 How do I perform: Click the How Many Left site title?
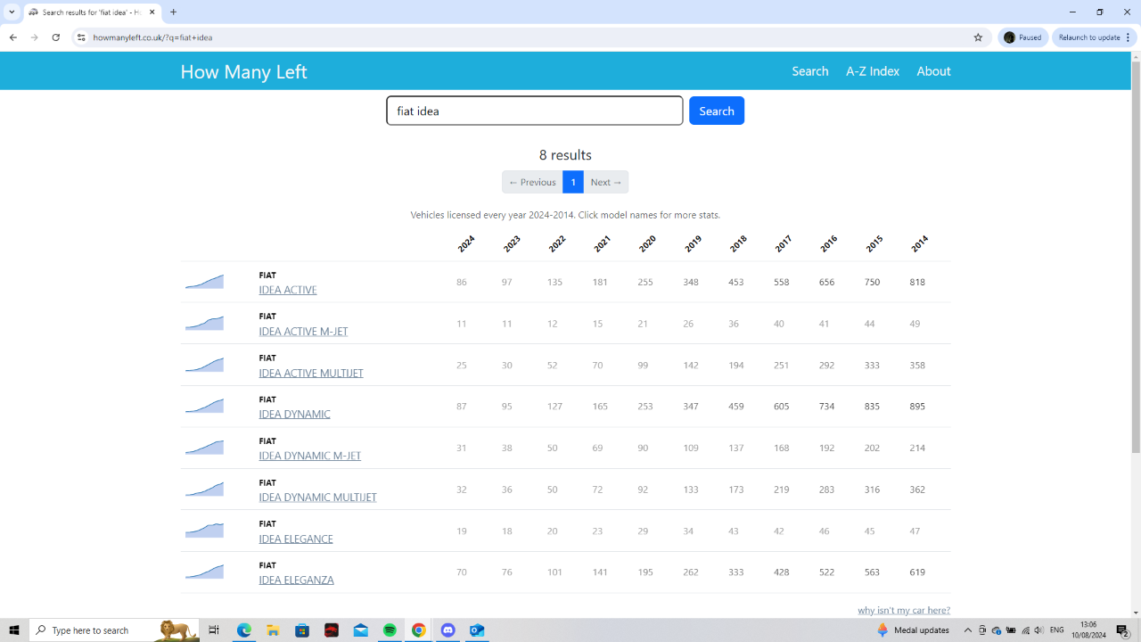(243, 71)
